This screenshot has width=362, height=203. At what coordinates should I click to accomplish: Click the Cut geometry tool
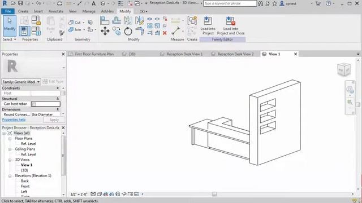pyautogui.click(x=75, y=23)
